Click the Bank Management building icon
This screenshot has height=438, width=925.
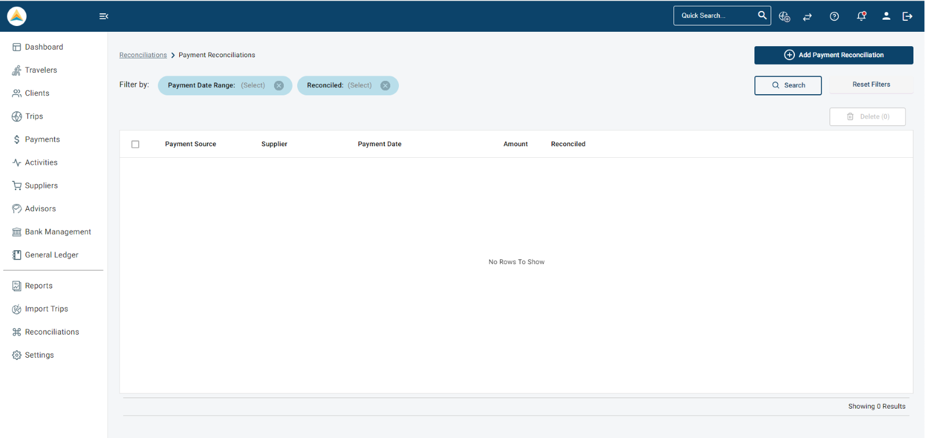(17, 232)
